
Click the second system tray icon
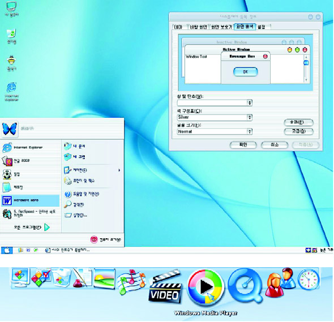coord(314,251)
